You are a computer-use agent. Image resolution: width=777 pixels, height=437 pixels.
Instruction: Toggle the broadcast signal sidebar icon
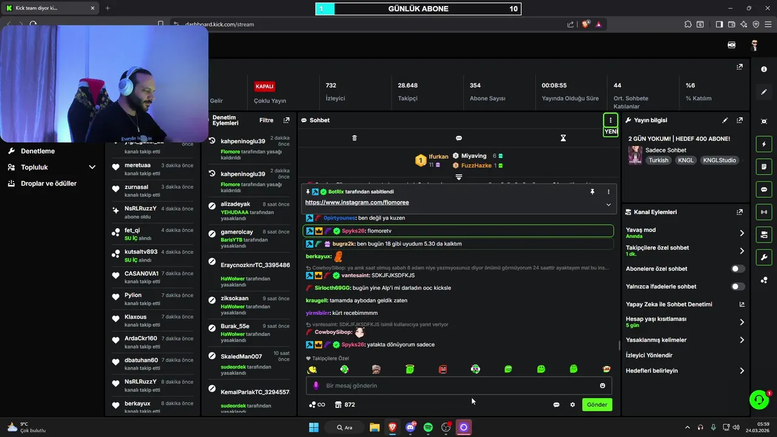(x=764, y=212)
